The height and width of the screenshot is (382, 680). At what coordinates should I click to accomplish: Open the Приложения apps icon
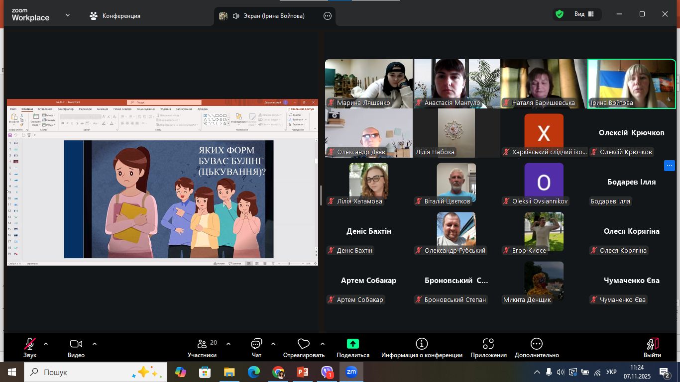(x=488, y=348)
